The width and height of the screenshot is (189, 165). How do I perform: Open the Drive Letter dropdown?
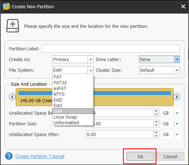click(177, 59)
